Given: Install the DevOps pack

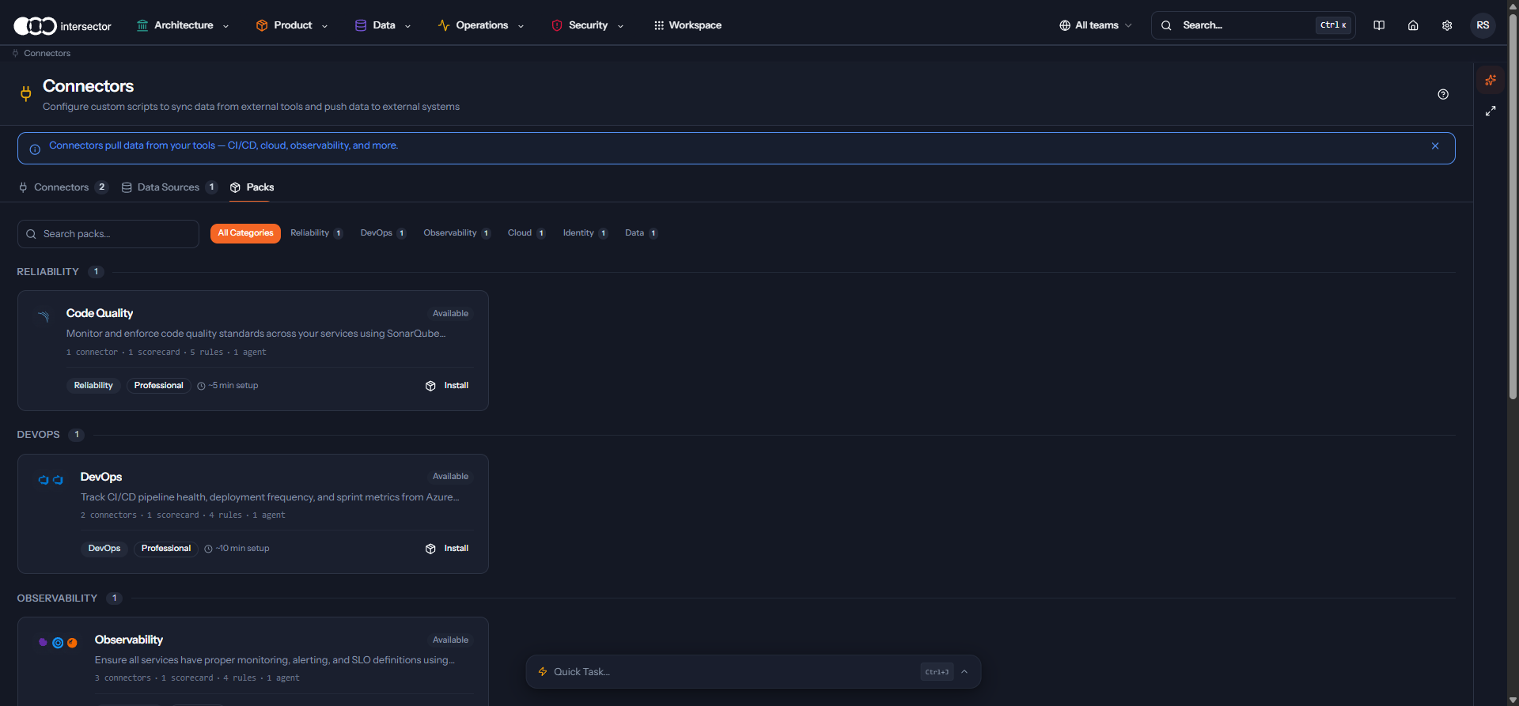Looking at the screenshot, I should click(447, 549).
